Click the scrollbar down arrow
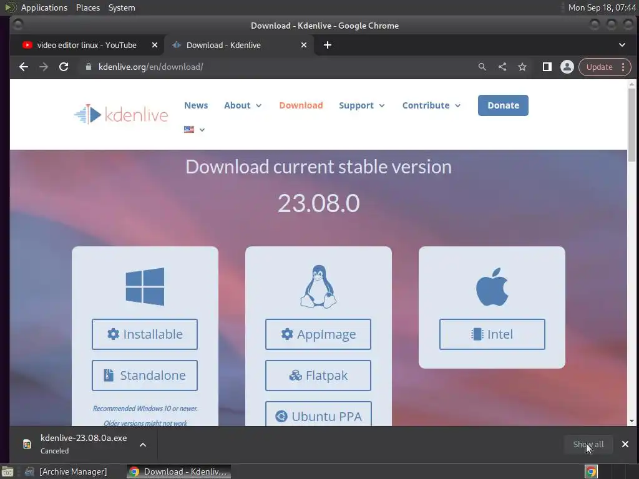 pyautogui.click(x=632, y=421)
